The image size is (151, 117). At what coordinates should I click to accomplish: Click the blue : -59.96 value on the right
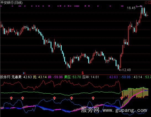click(x=125, y=77)
